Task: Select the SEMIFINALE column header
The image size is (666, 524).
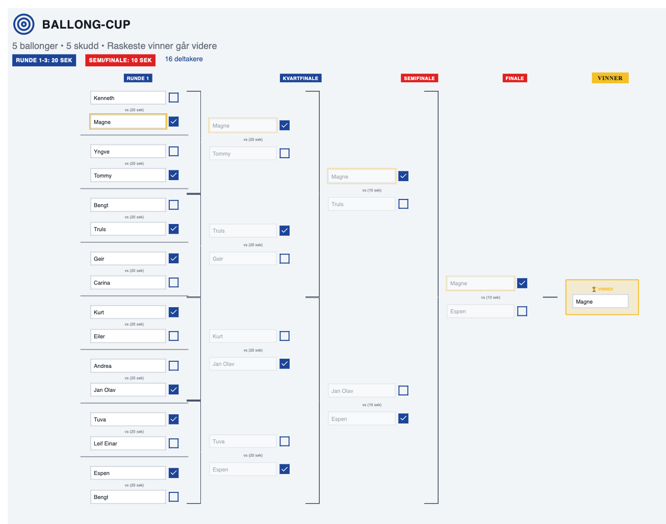Action: coord(419,78)
